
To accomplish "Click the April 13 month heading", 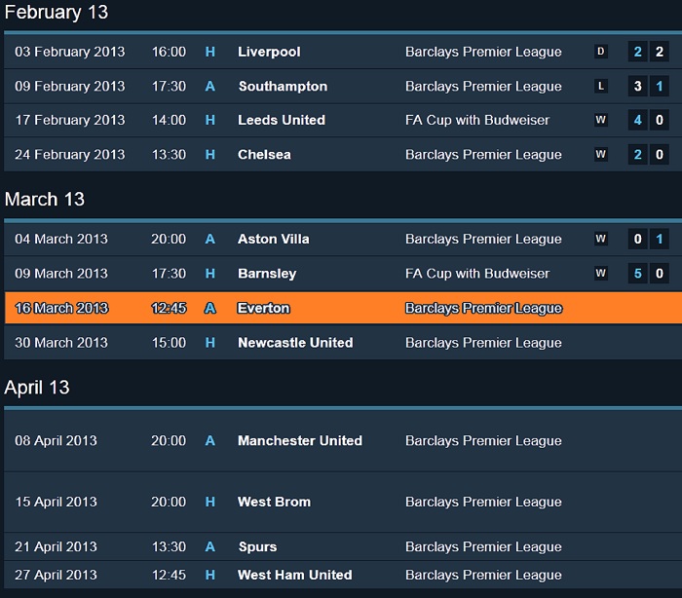I will [37, 388].
